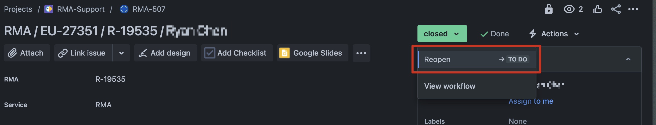Click the unlocked padlock restriction icon
Image resolution: width=656 pixels, height=125 pixels.
click(x=549, y=9)
